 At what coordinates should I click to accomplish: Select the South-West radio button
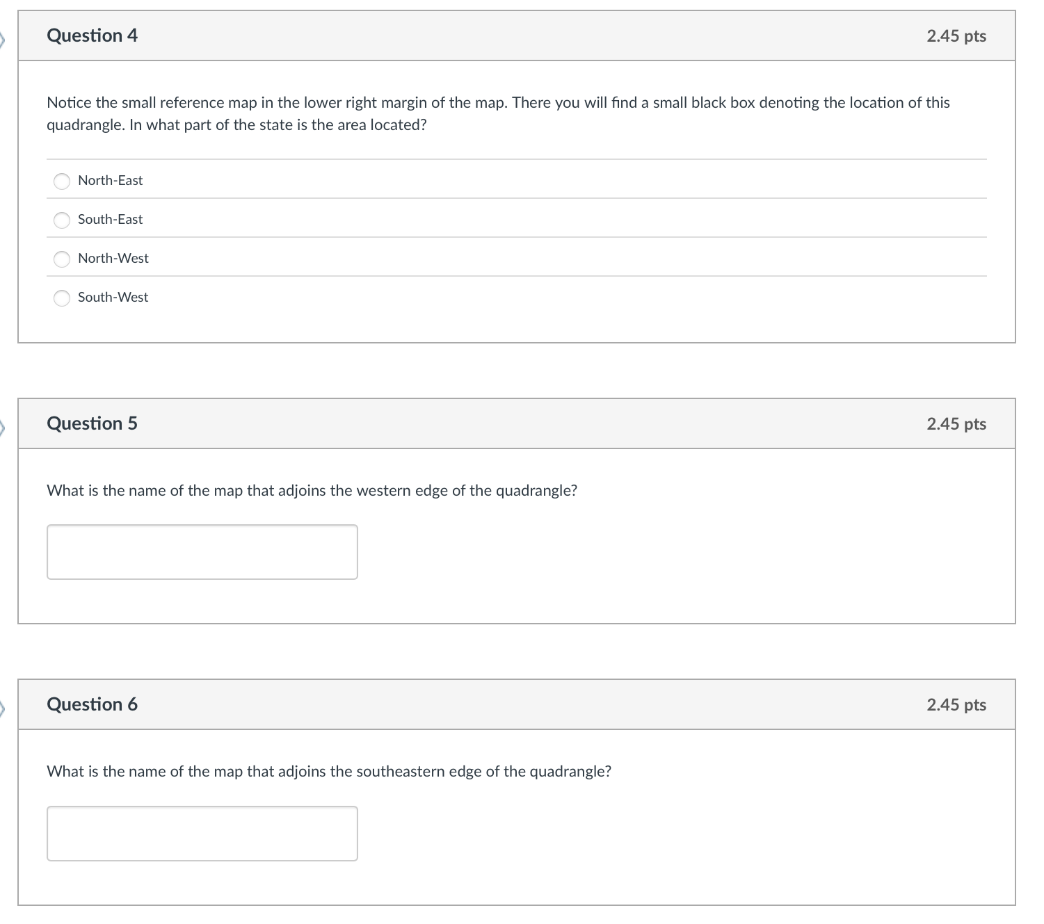point(62,298)
